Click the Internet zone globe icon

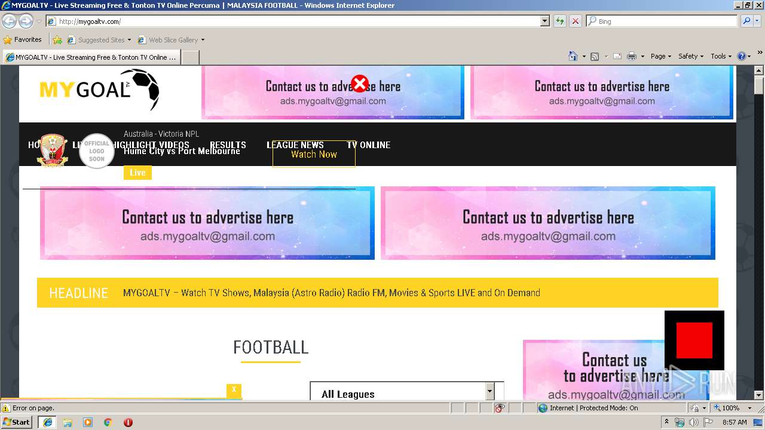tap(543, 408)
